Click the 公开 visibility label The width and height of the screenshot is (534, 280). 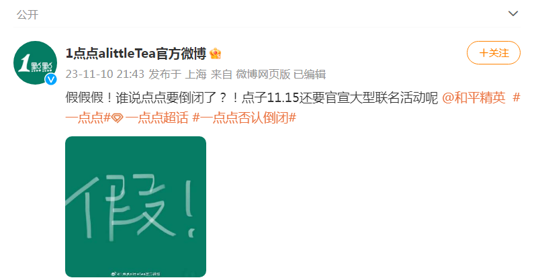click(28, 15)
